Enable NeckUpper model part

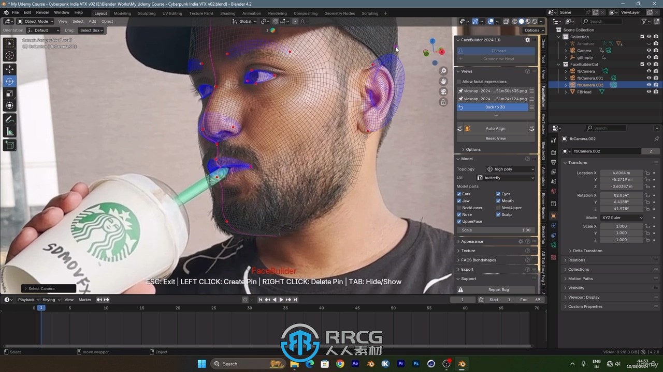point(498,208)
